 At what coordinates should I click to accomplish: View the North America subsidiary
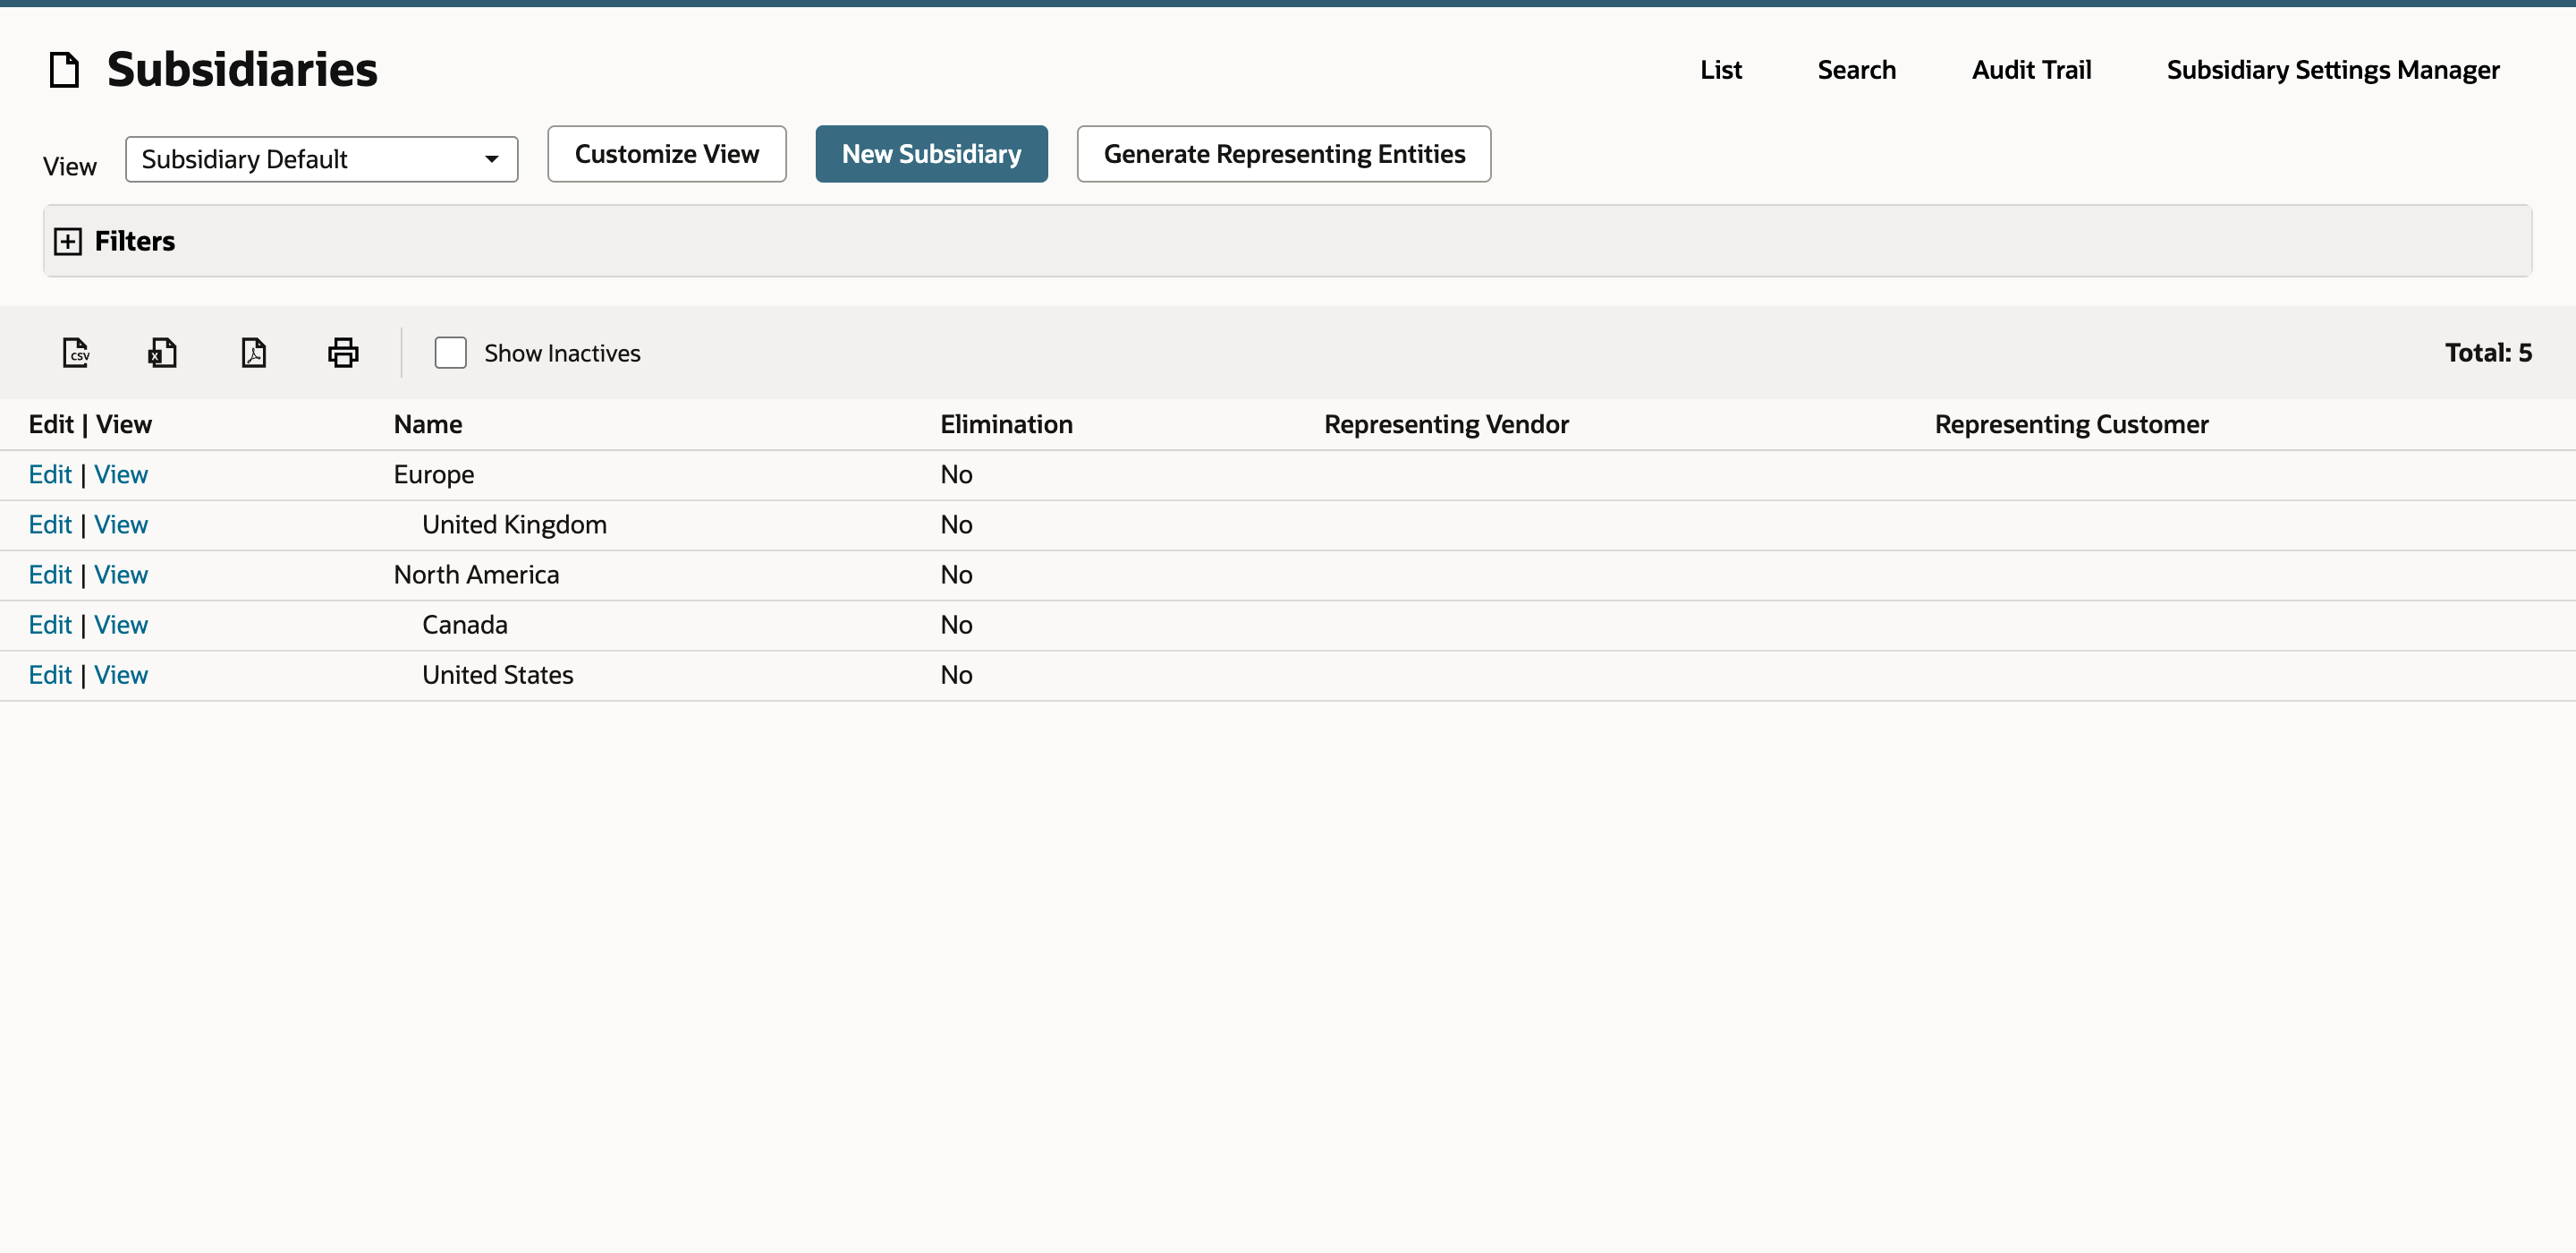tap(121, 575)
